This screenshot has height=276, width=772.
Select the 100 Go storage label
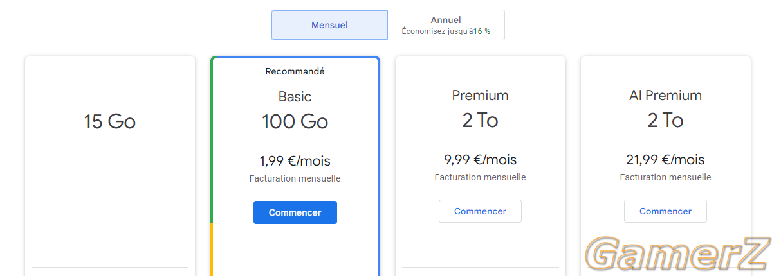point(295,121)
